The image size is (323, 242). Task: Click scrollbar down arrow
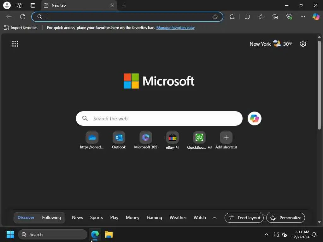[x=319, y=222]
